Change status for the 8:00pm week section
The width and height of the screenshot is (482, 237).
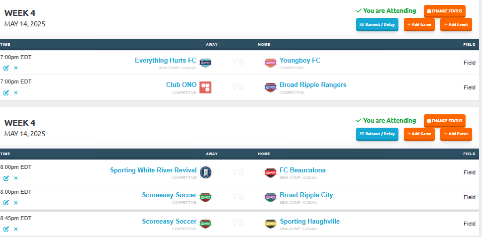[445, 121]
